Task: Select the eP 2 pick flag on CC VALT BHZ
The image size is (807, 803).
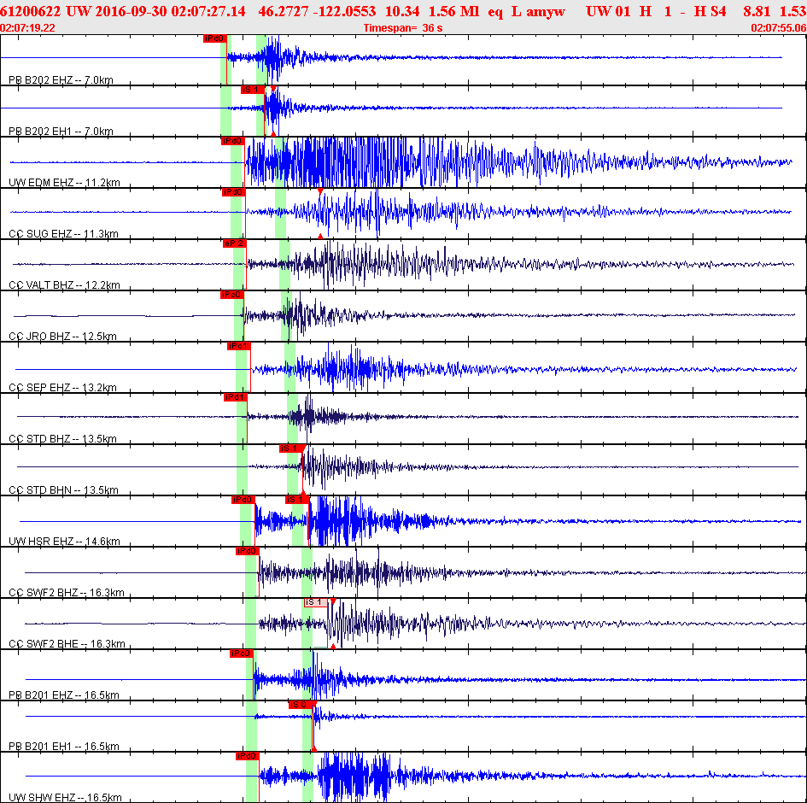Action: 234,243
